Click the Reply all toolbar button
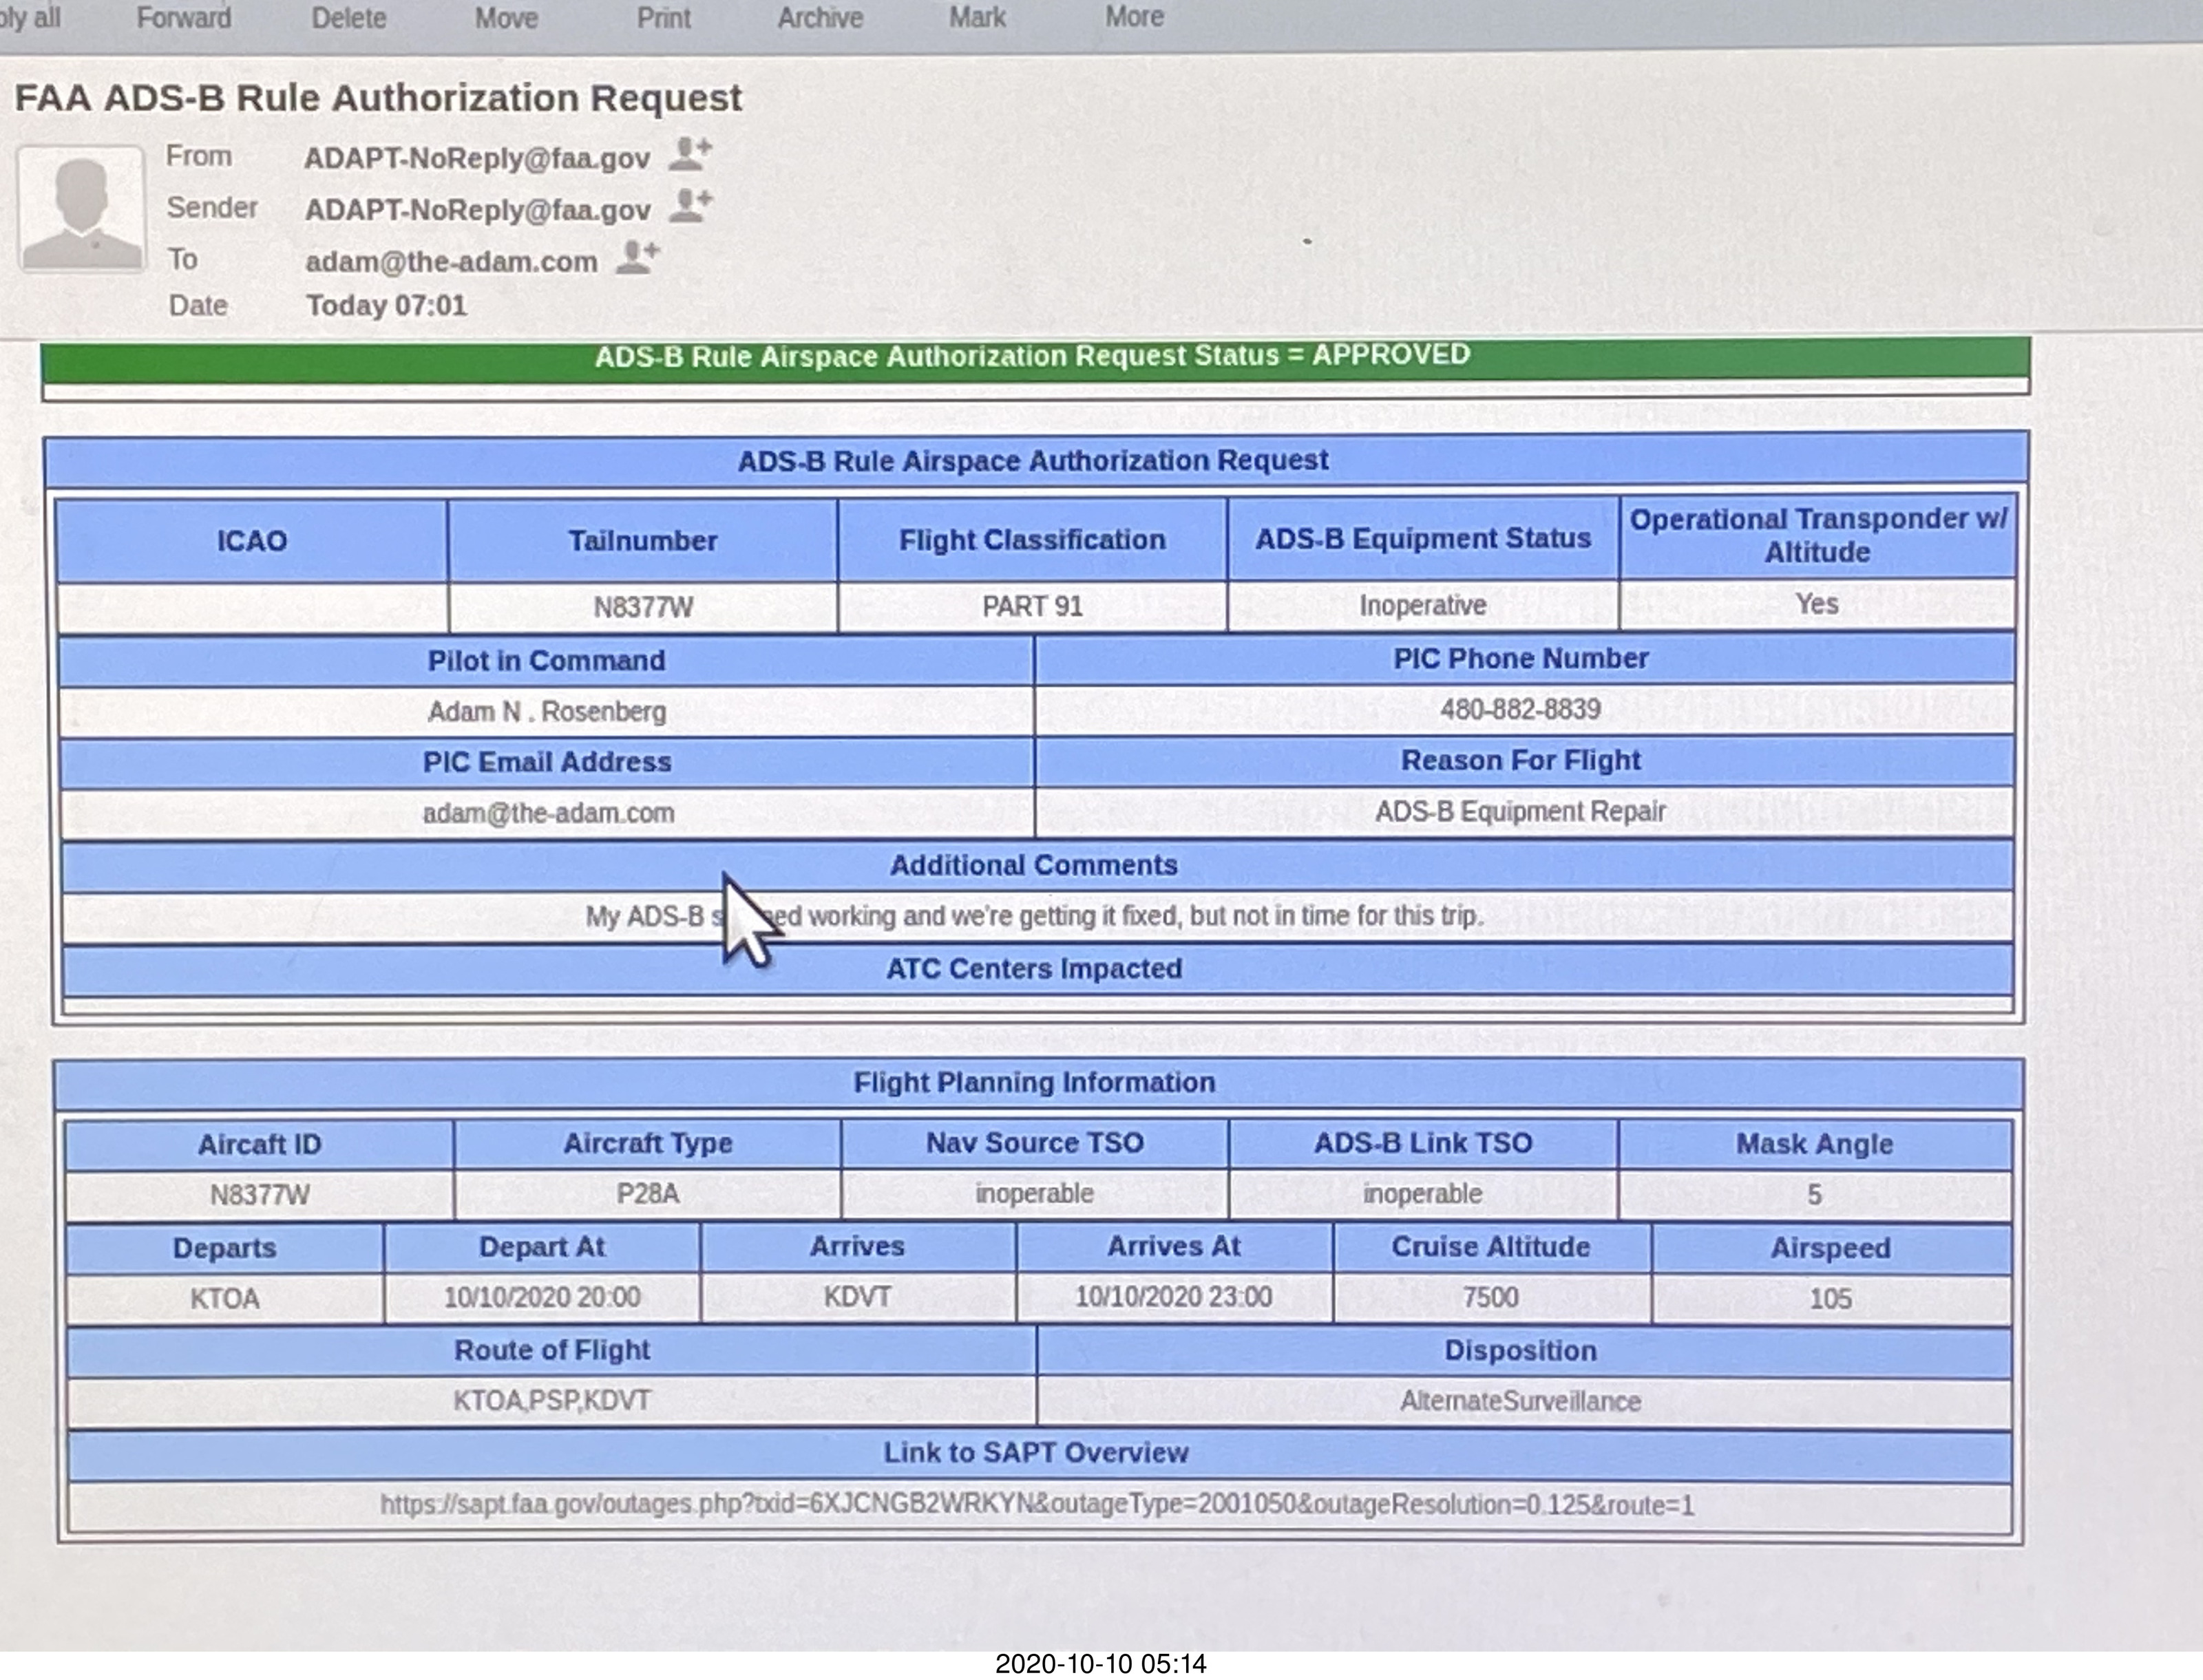 point(30,18)
